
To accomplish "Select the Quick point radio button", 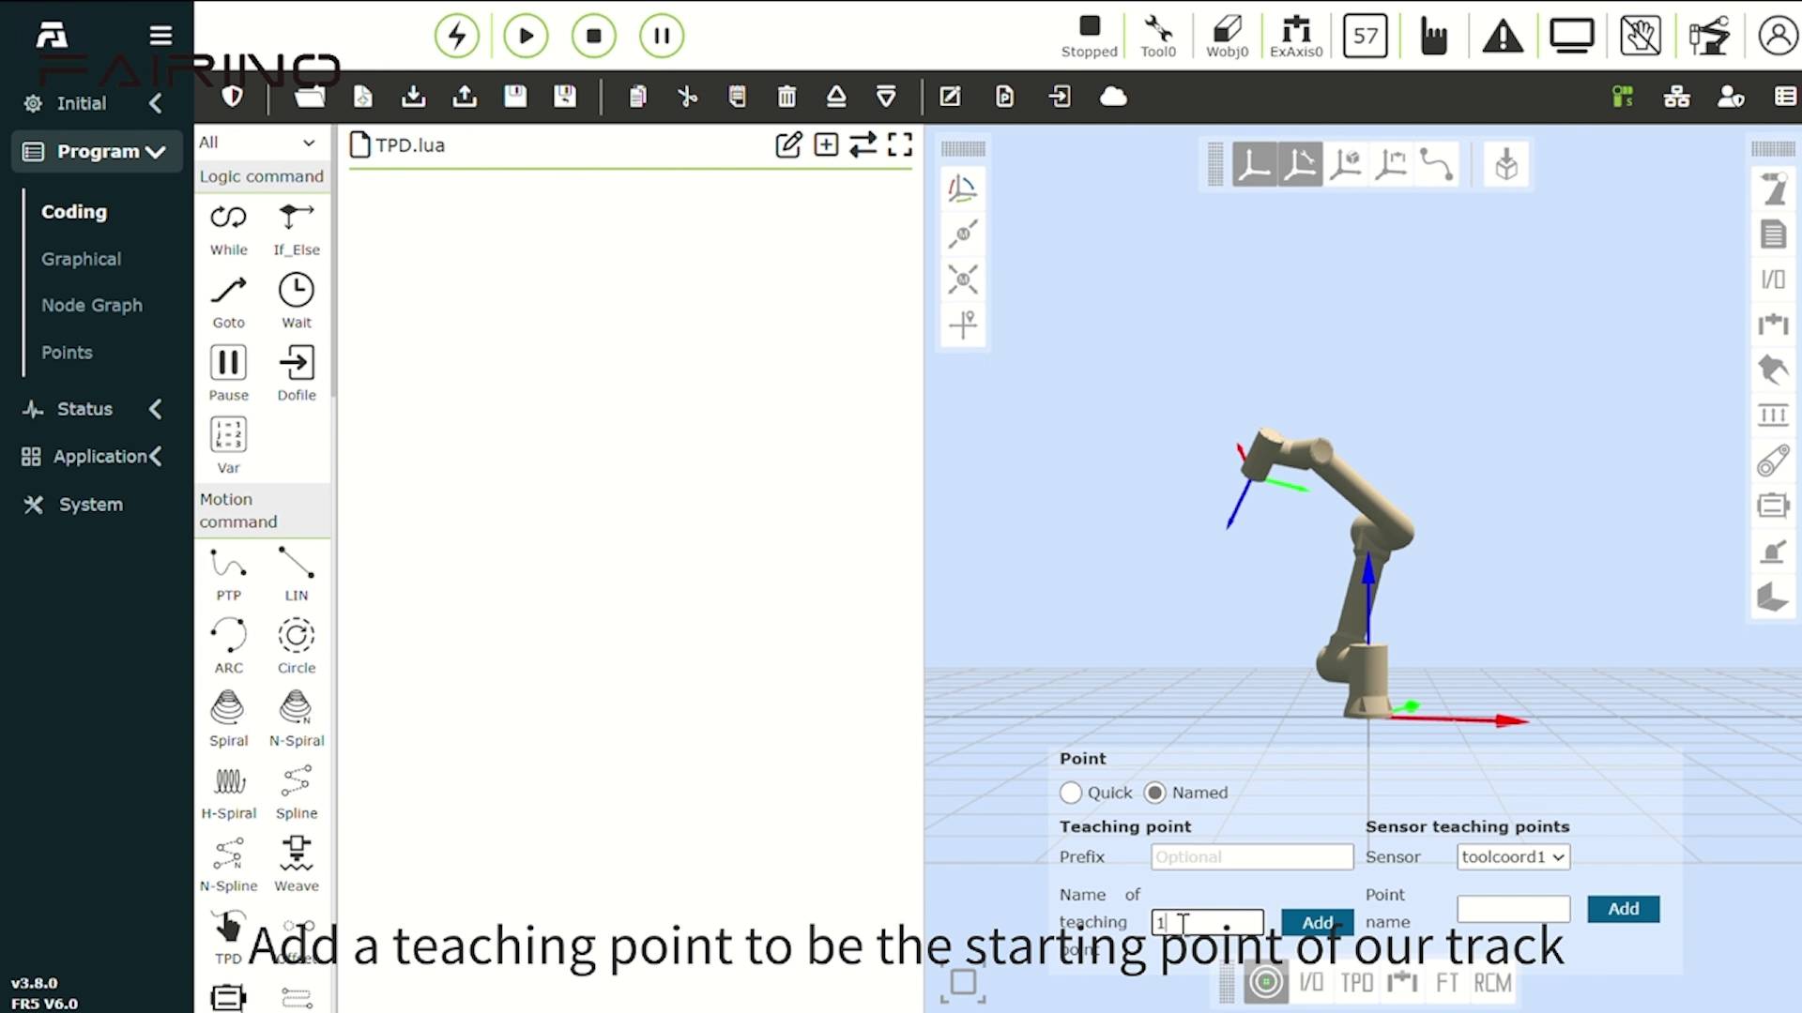I will pos(1071,793).
